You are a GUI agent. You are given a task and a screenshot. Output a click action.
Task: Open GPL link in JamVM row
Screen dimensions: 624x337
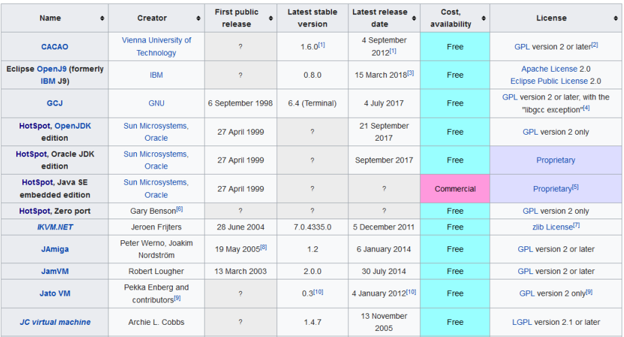[x=525, y=271]
